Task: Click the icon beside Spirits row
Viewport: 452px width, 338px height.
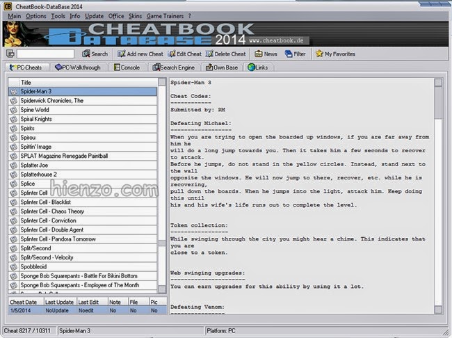Action: 13,129
